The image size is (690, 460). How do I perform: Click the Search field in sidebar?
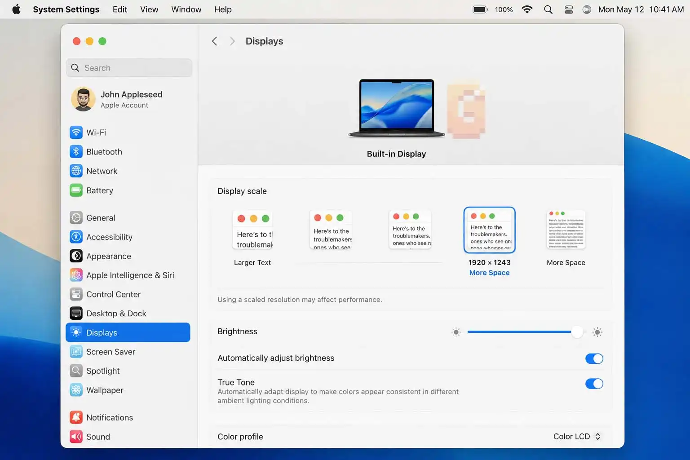coord(129,68)
